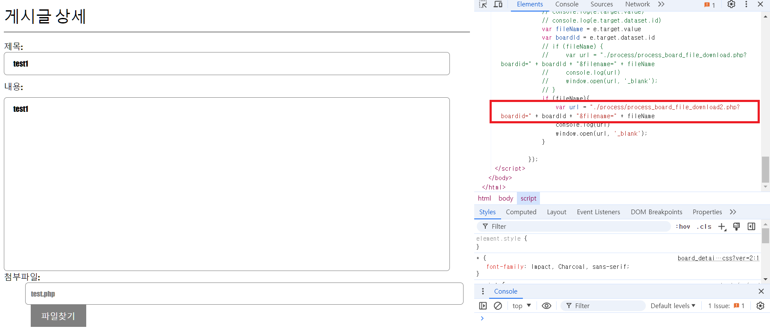Click the closing </html> tag line

point(494,187)
